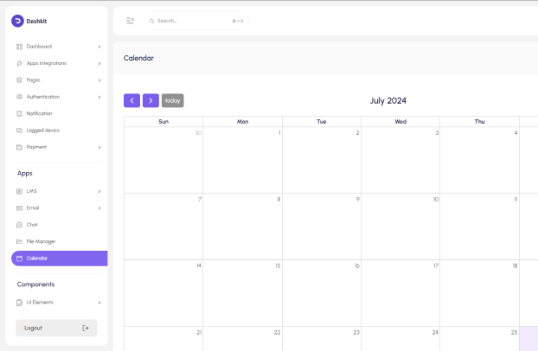Expand the Dashboard menu chevron

pyautogui.click(x=99, y=47)
